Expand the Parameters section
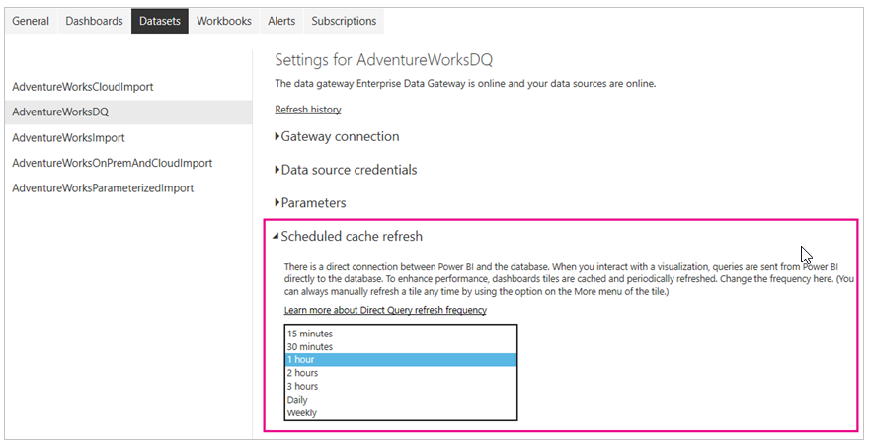The image size is (871, 447). click(310, 203)
